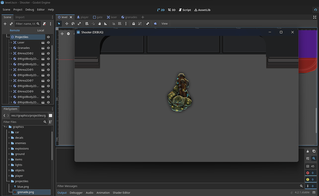Hide the Laser node with its eye toggle
The image size is (319, 196).
point(48,42)
